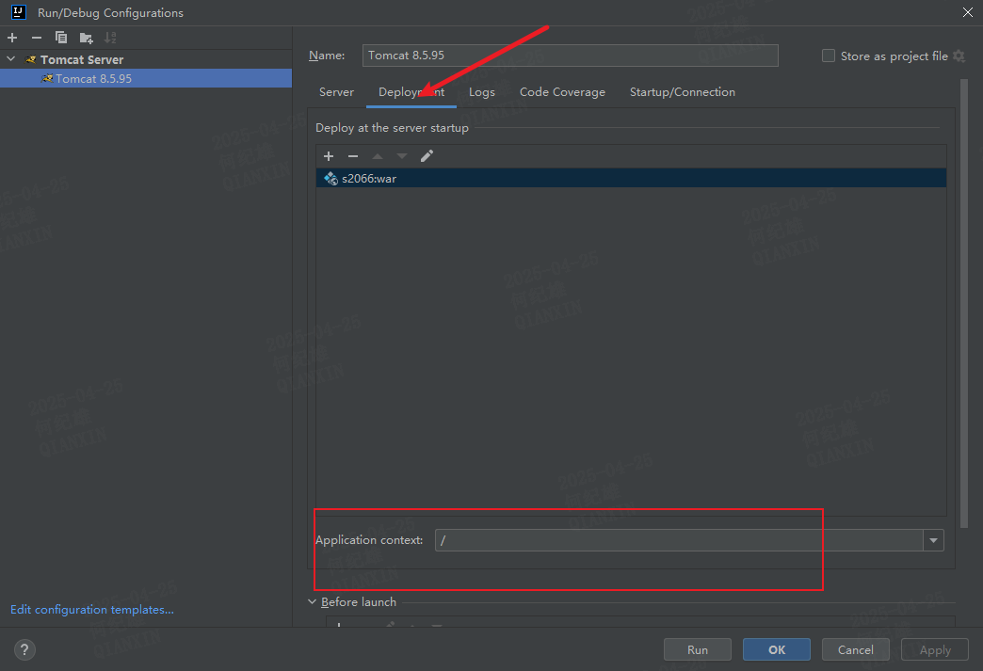Remove the selected run configuration
This screenshot has height=671, width=983.
(37, 38)
